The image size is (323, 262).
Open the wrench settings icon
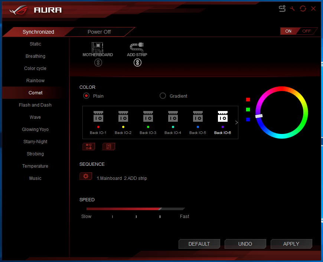[x=292, y=9]
